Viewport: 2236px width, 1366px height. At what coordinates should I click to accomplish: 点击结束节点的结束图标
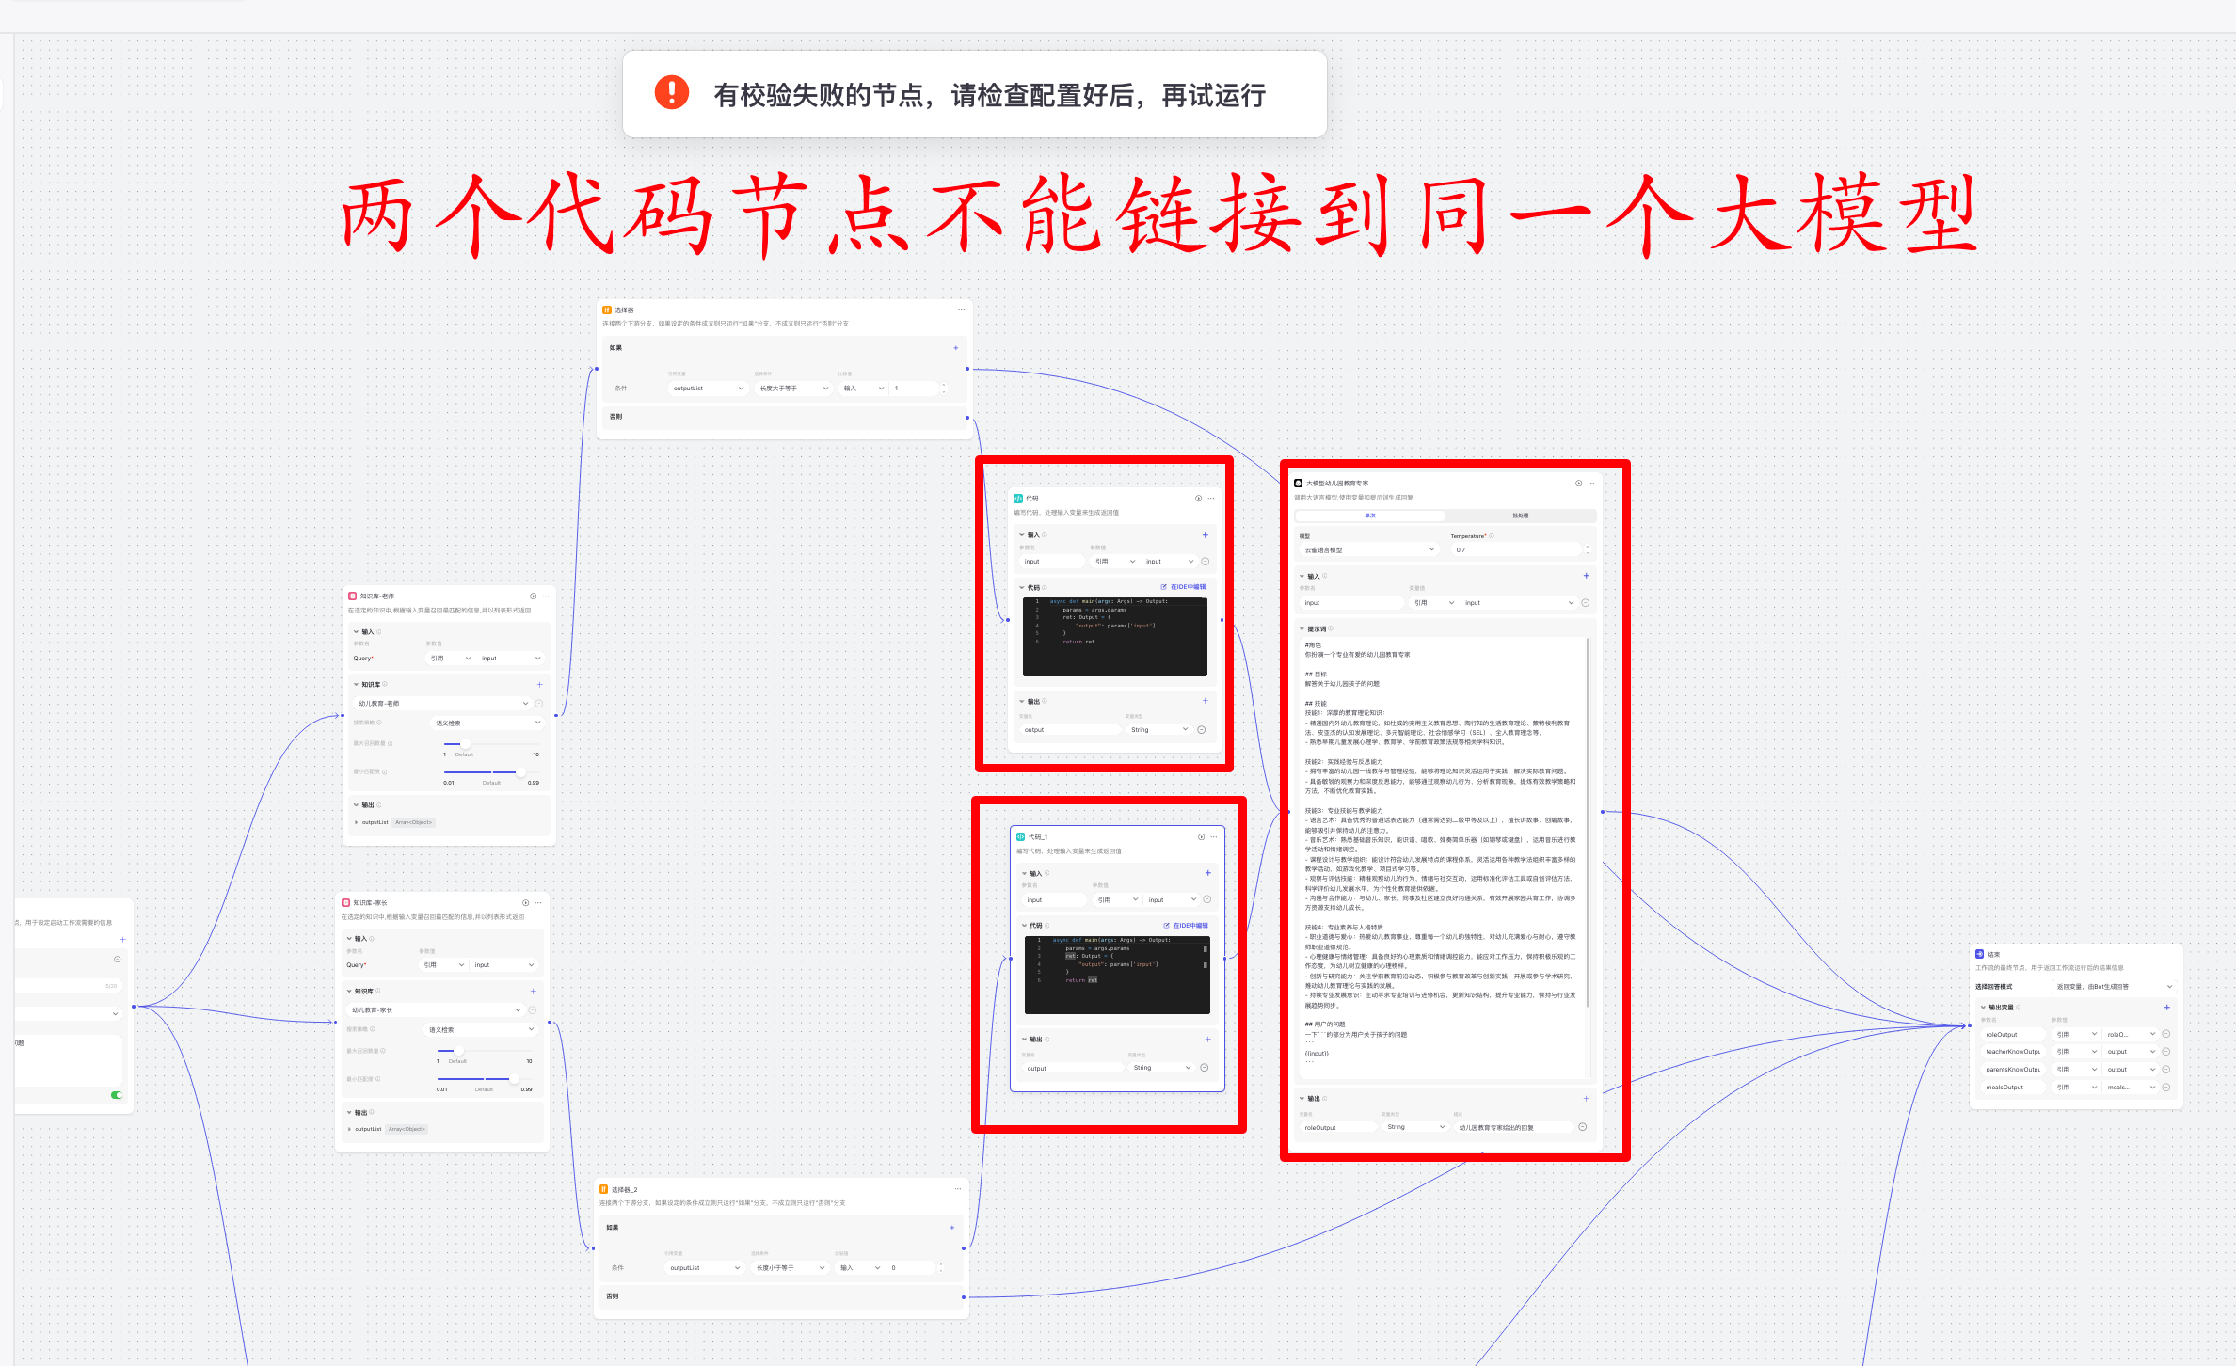pyautogui.click(x=1980, y=954)
